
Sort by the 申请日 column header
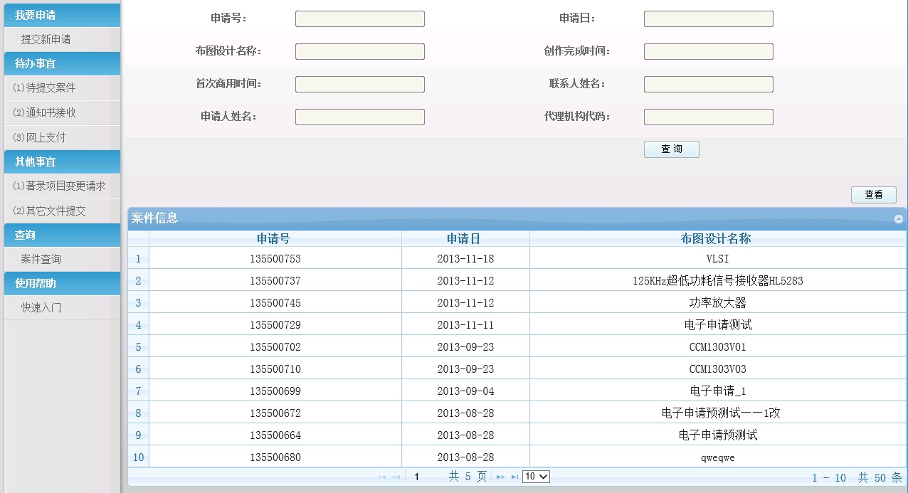coord(465,239)
